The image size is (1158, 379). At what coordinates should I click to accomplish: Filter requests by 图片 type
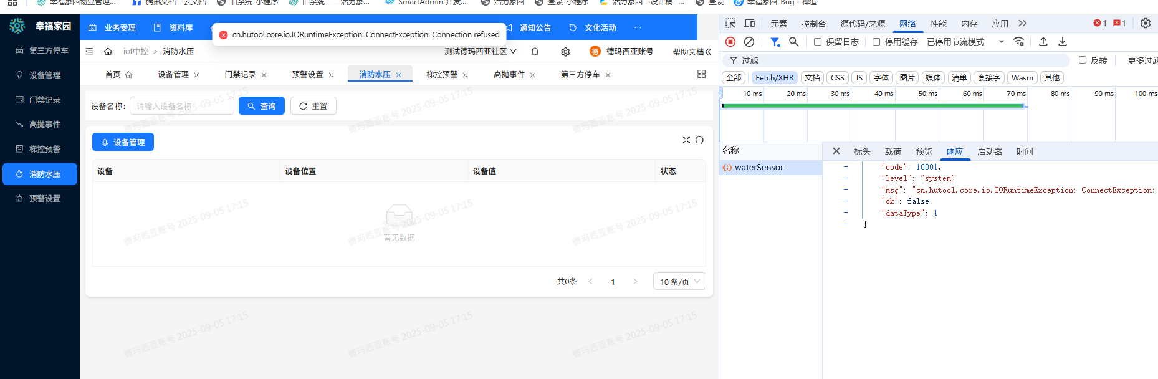point(907,78)
